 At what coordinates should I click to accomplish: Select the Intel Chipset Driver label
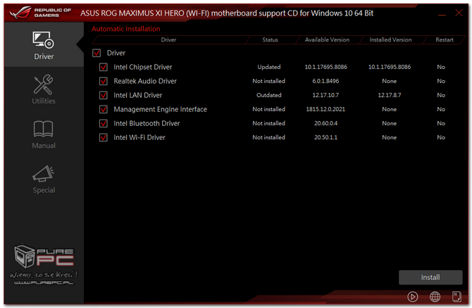pyautogui.click(x=143, y=67)
